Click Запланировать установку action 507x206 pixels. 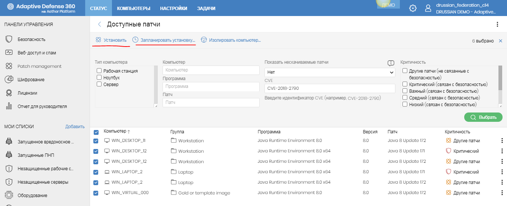(x=164, y=40)
